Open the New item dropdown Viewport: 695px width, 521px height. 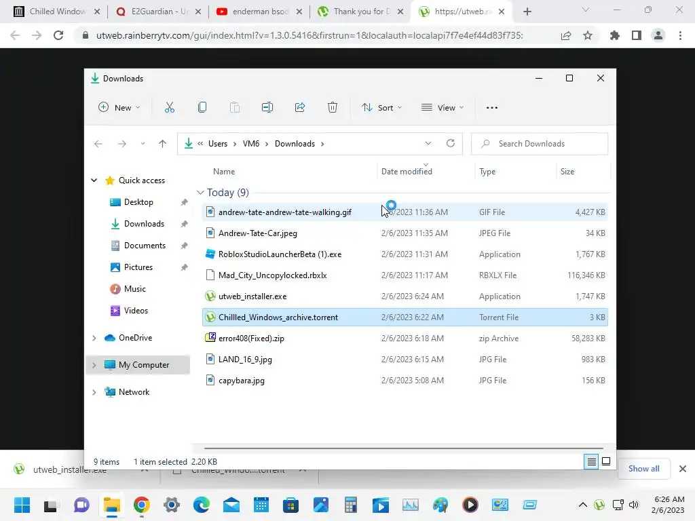click(x=119, y=108)
